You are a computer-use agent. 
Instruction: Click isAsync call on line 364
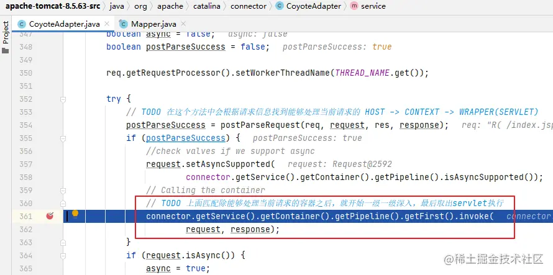pyautogui.click(x=203, y=255)
